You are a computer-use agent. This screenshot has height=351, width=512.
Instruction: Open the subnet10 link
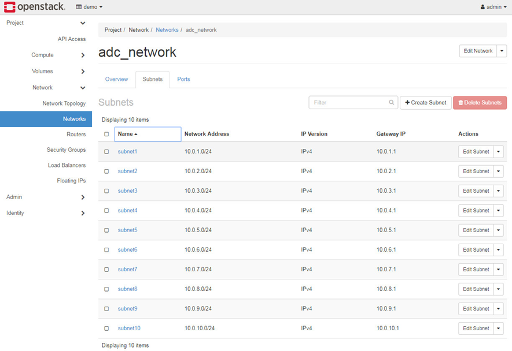click(129, 328)
